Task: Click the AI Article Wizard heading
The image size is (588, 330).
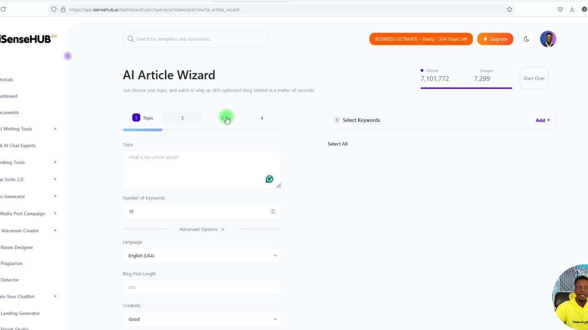Action: click(169, 75)
